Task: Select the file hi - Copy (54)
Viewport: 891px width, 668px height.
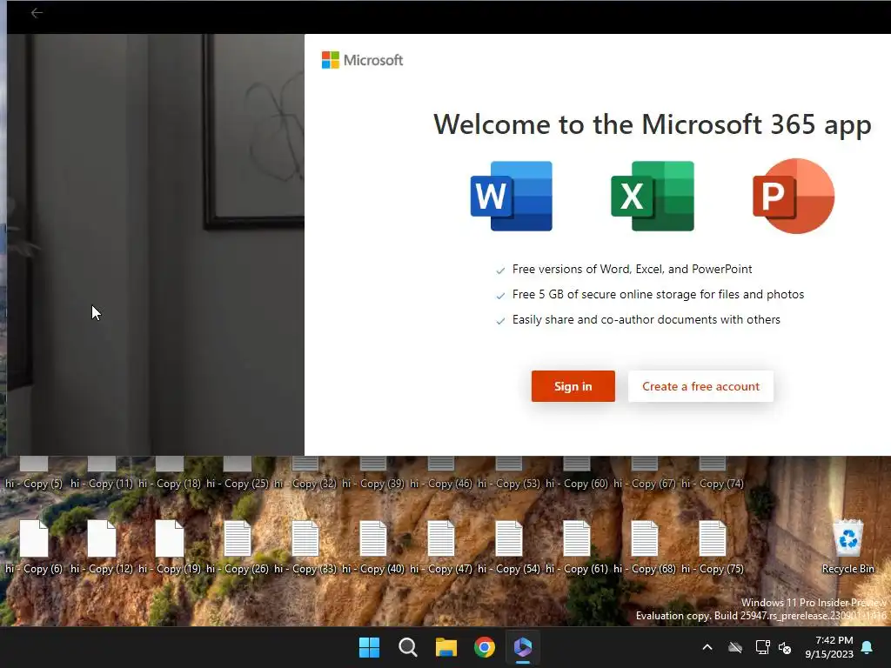Action: pos(509,546)
